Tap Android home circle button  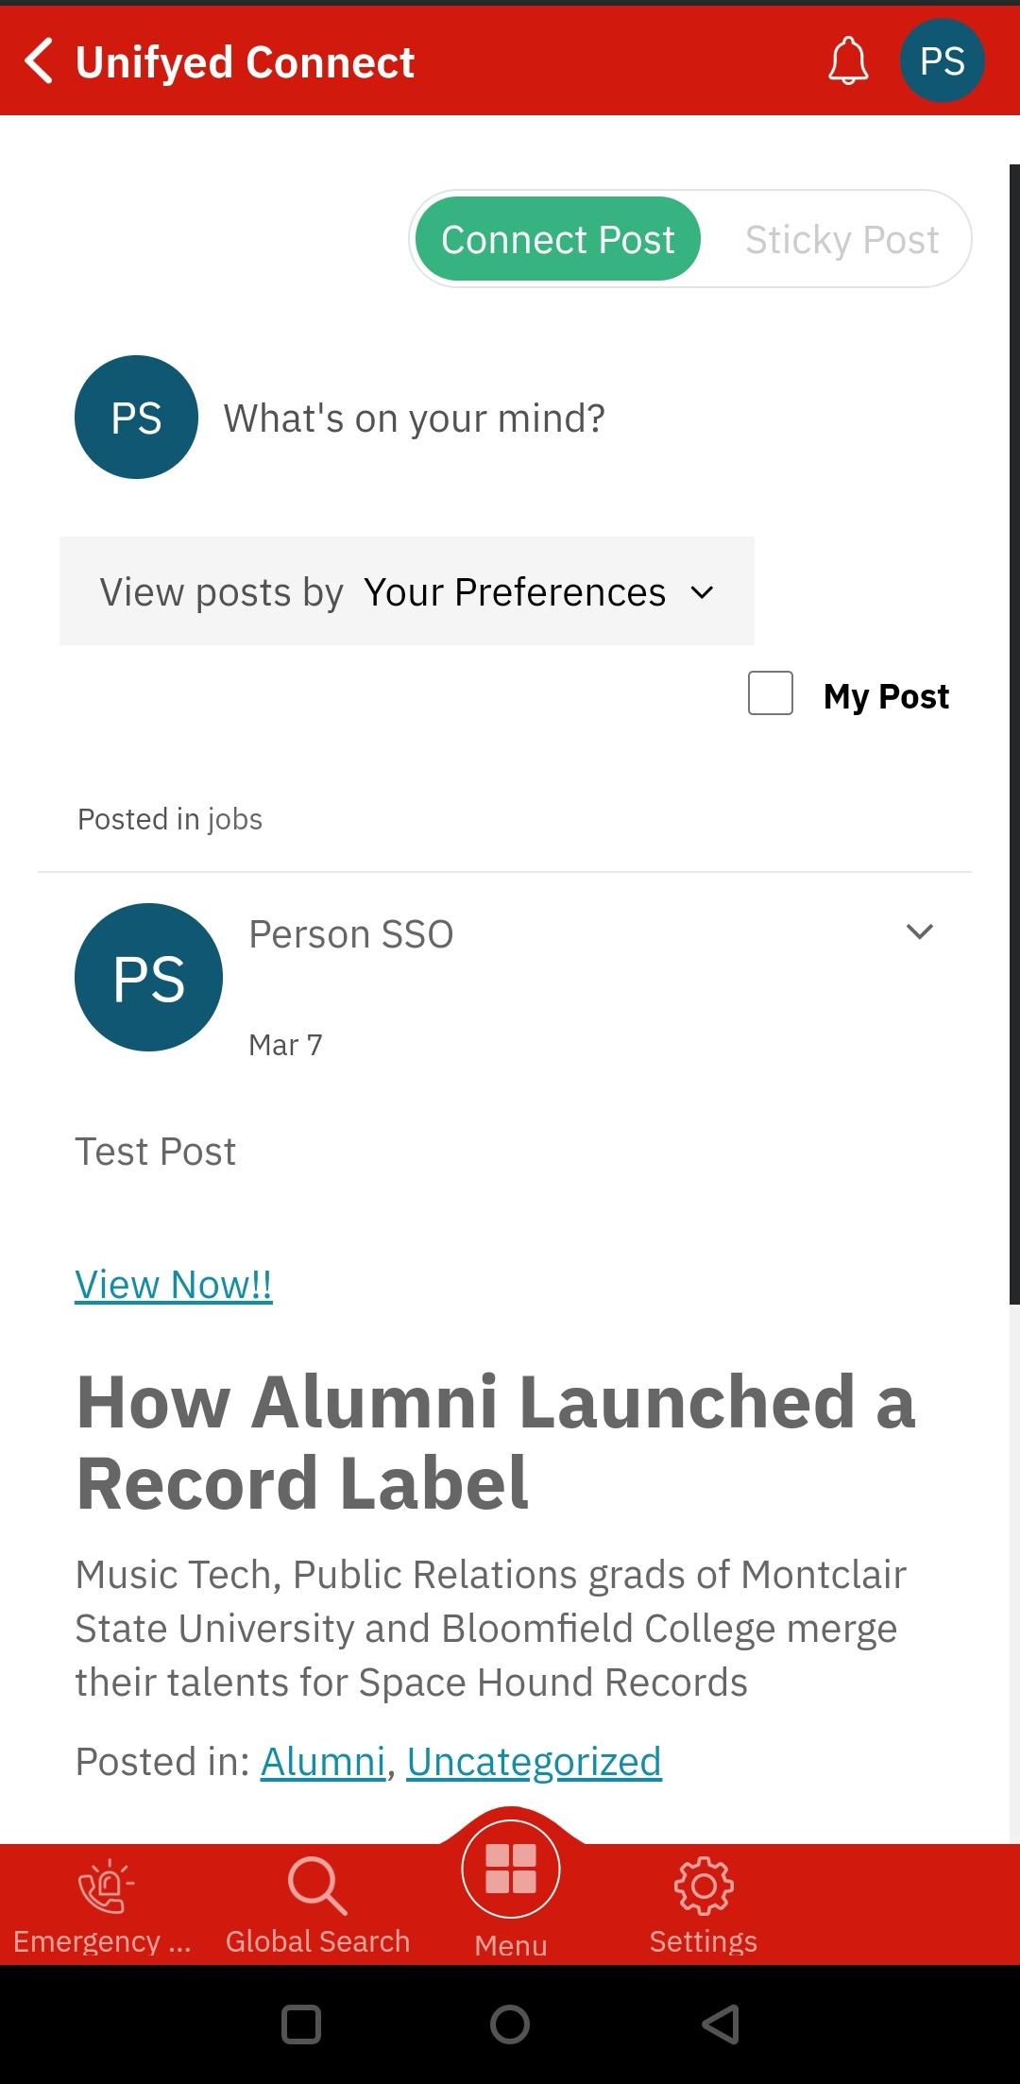510,2024
